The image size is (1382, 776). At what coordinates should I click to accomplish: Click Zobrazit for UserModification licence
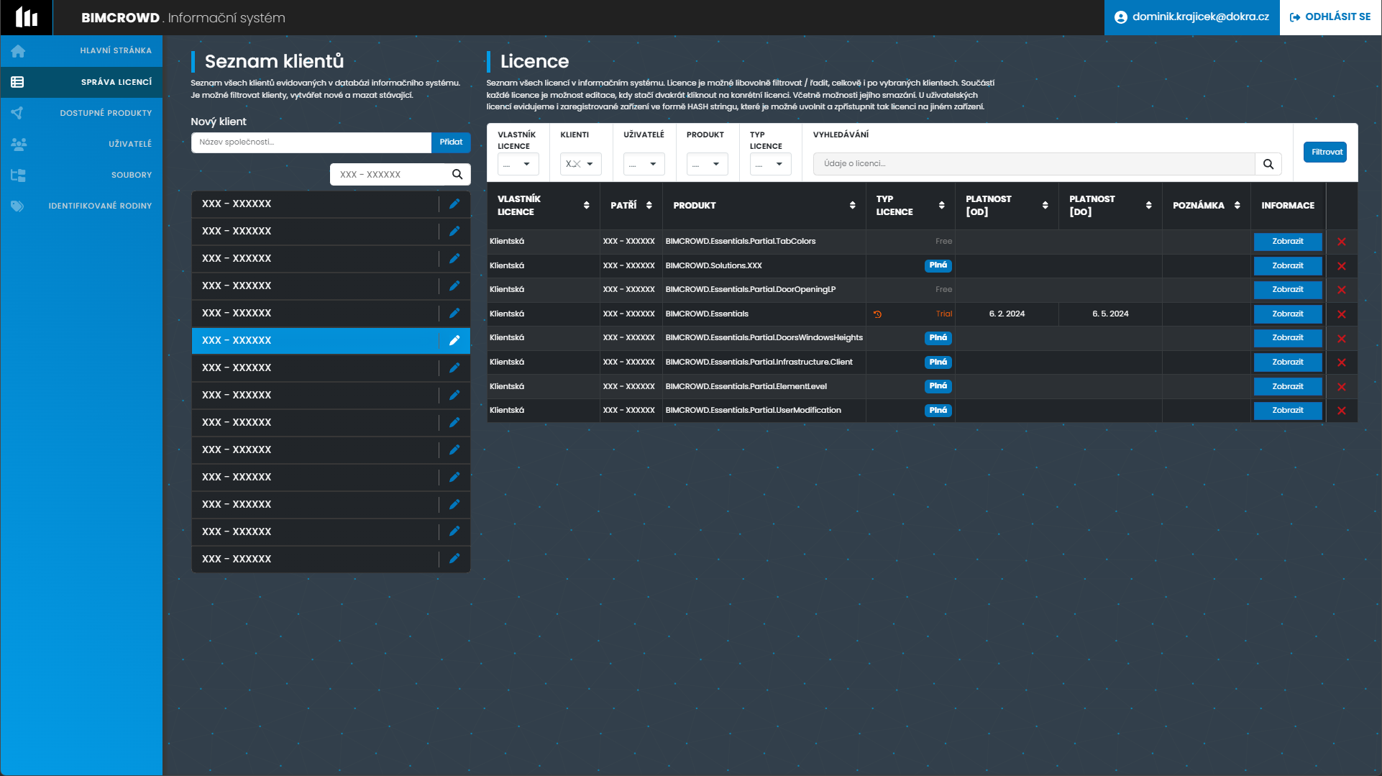point(1288,411)
